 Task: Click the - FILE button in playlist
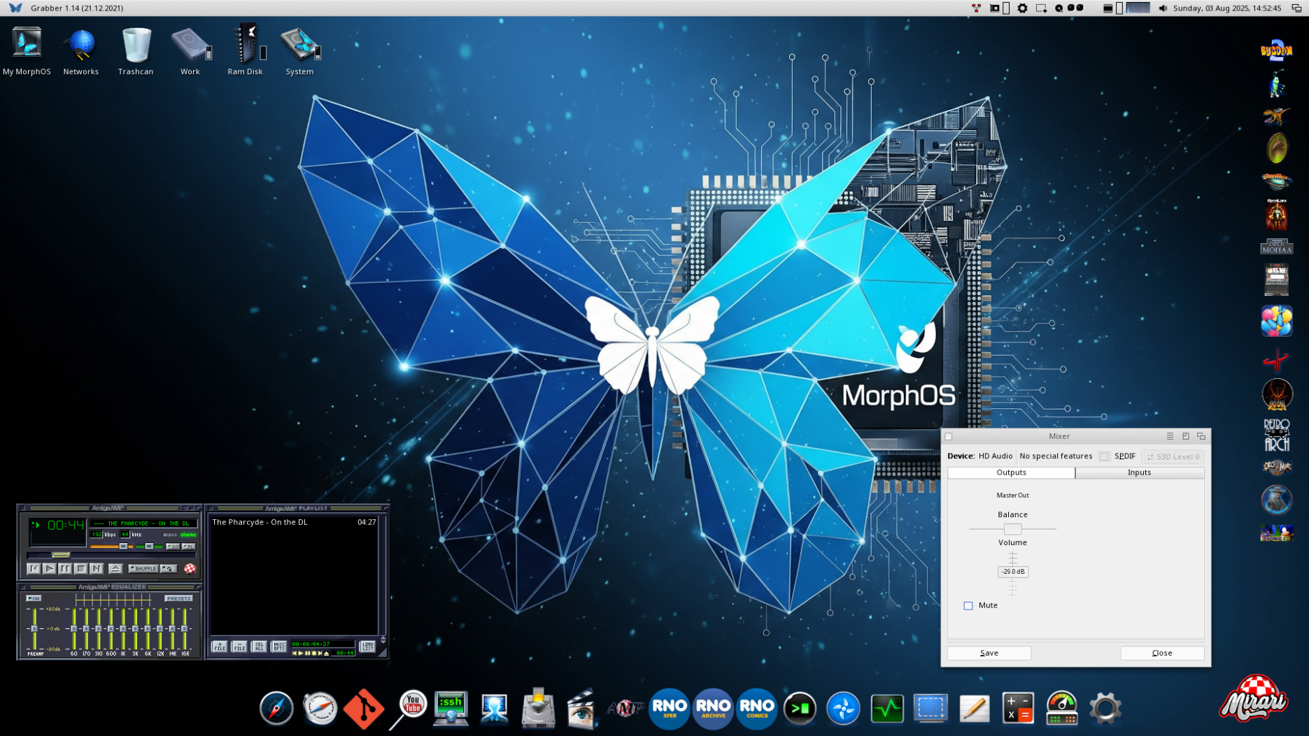click(x=239, y=647)
